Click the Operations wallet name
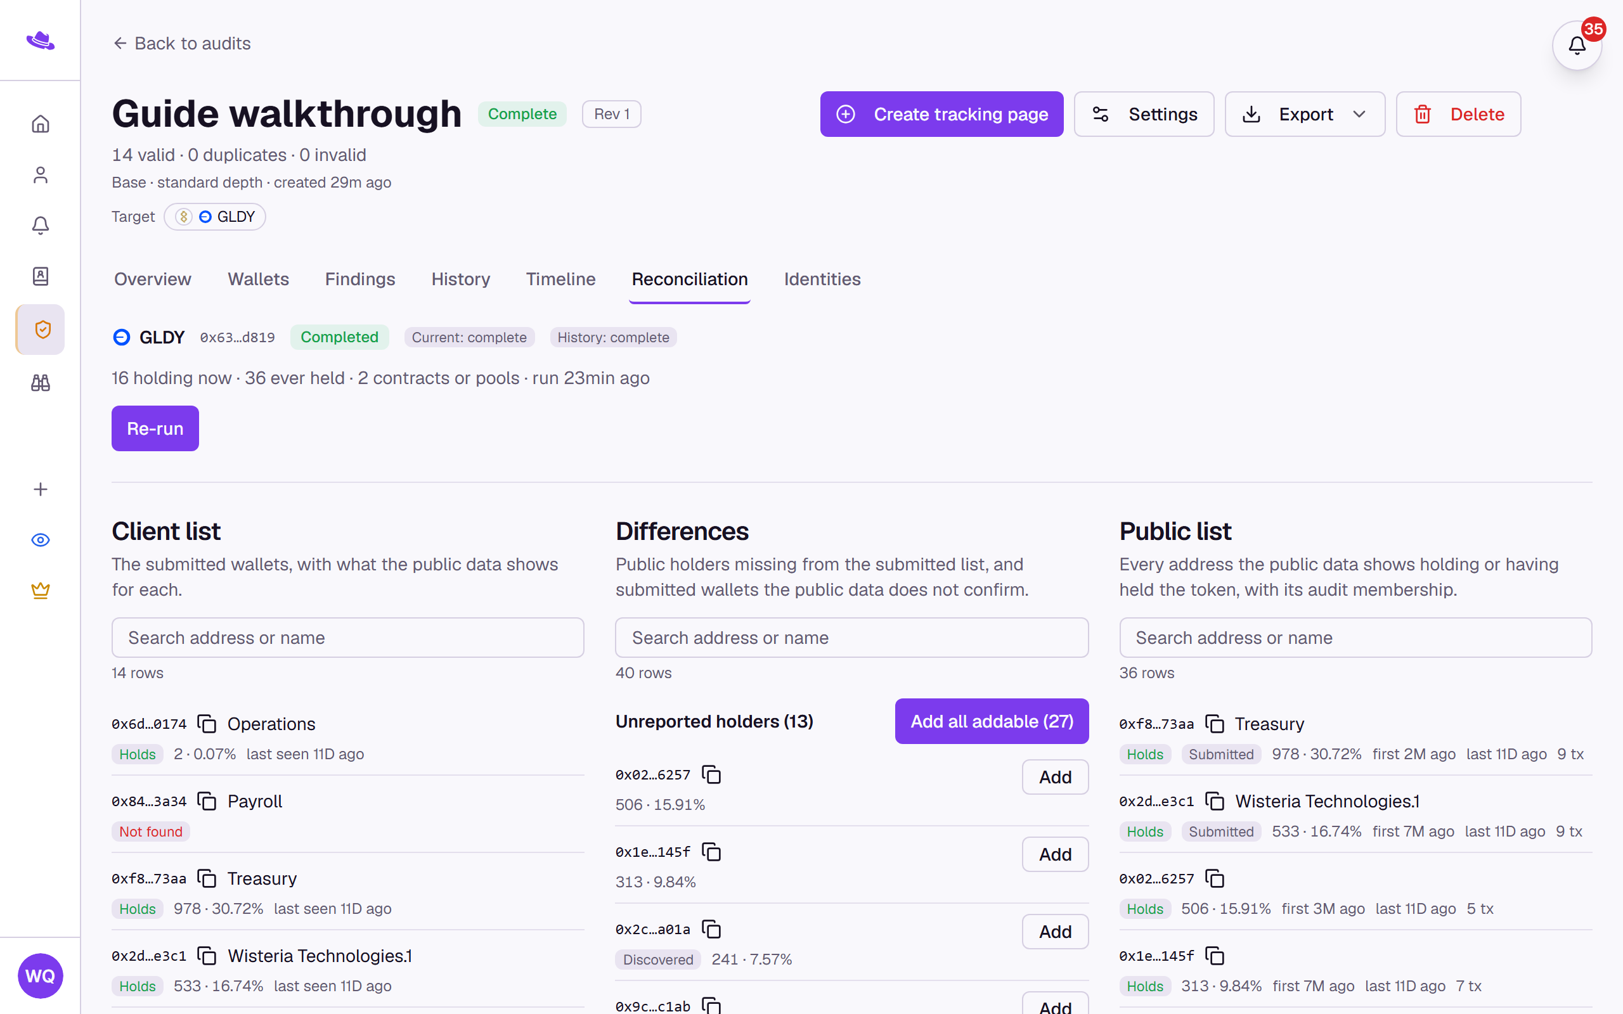The height and width of the screenshot is (1014, 1623). pos(271,724)
